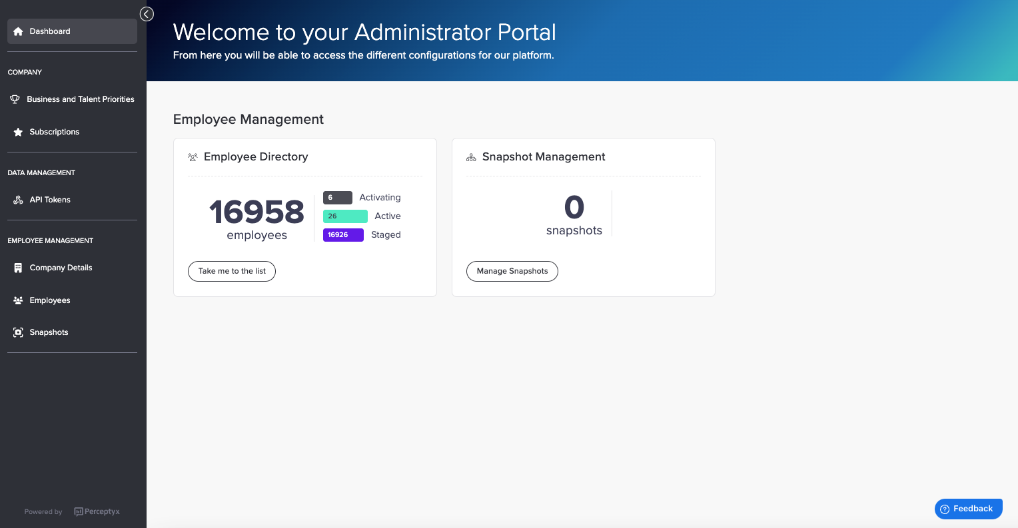Click the Employee Directory card header icon
Viewport: 1018px width, 528px height.
(193, 157)
